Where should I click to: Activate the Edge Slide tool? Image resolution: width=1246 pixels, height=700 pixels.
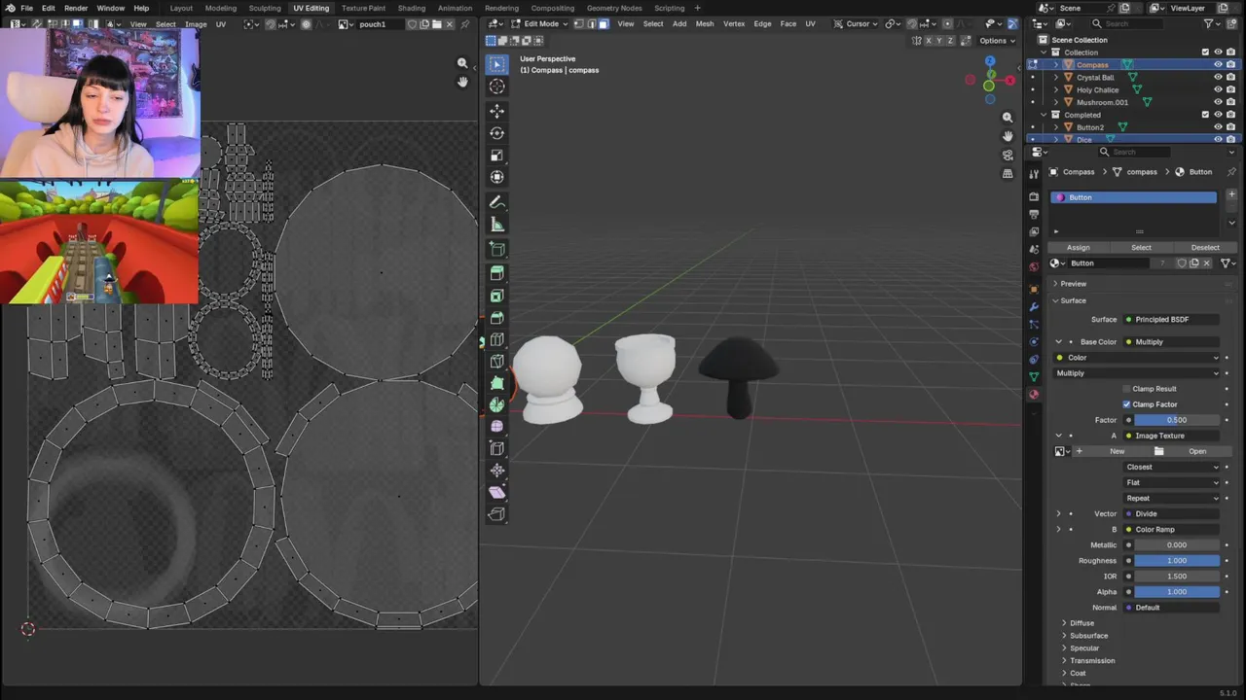pos(496,448)
